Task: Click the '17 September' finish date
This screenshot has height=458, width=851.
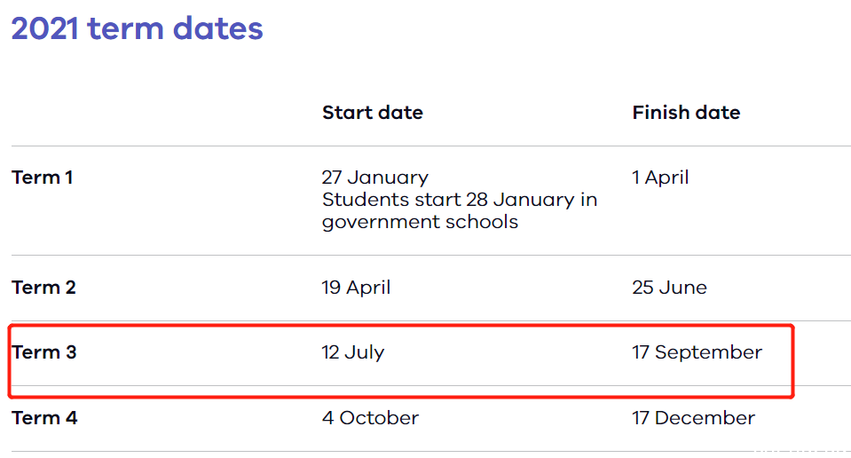Action: pos(696,352)
